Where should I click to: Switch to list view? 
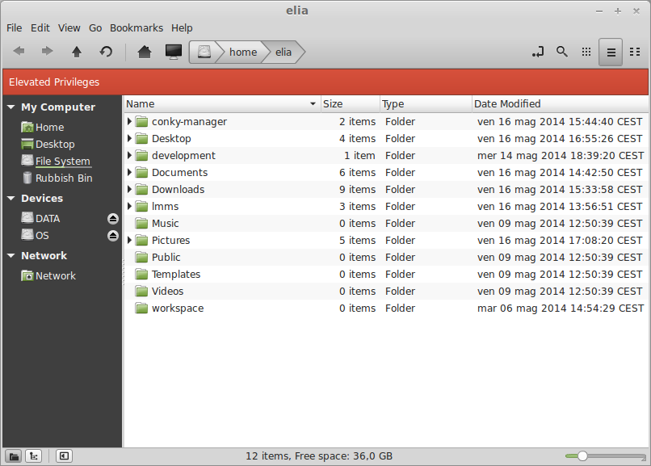click(611, 52)
